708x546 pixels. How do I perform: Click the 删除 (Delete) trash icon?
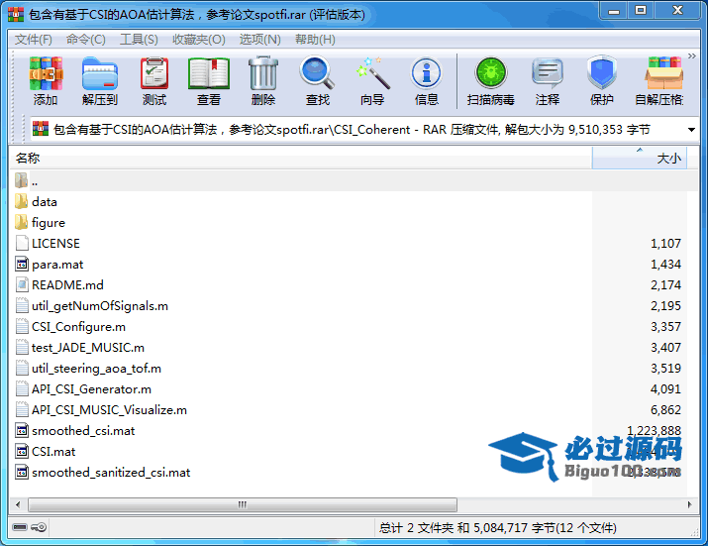(263, 81)
